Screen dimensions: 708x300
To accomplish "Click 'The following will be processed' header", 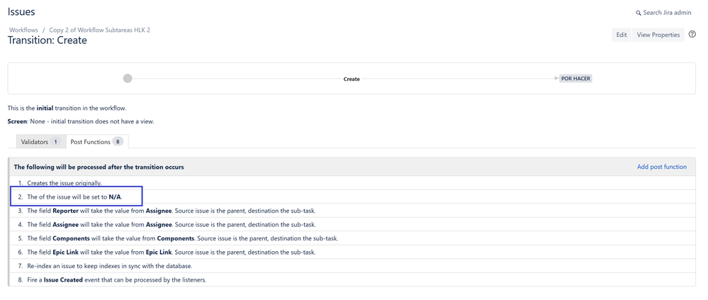I will tap(99, 167).
